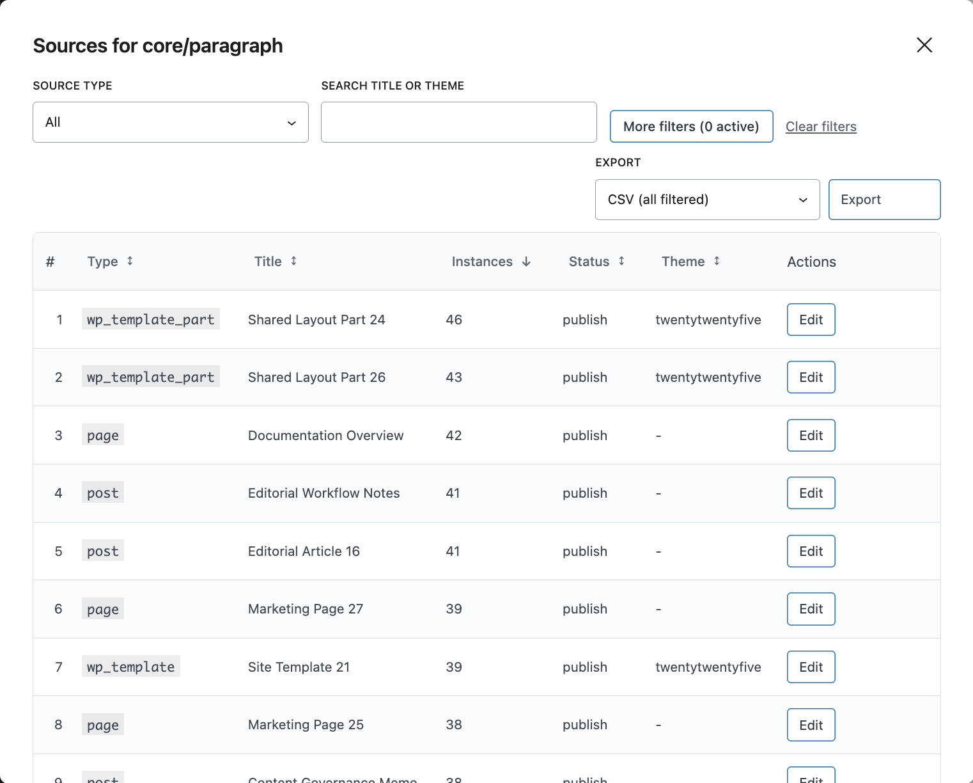Edit Shared Layout Part 26

(811, 377)
